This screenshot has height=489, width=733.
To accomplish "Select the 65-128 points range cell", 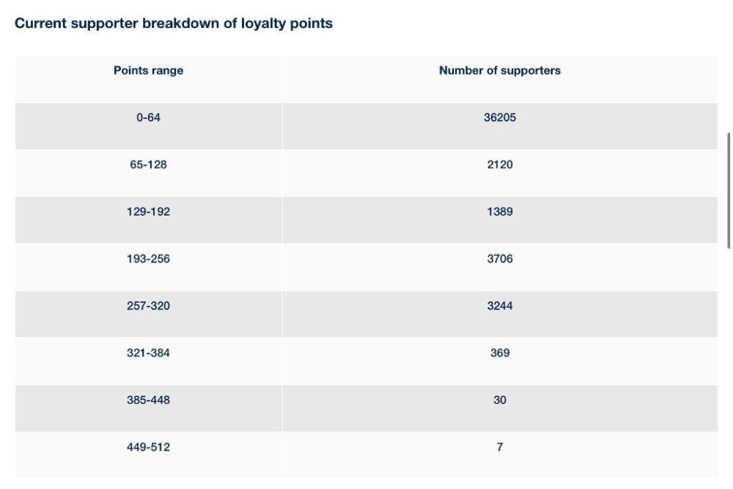I will tap(148, 164).
